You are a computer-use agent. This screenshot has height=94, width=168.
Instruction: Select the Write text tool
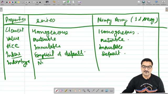102,91
